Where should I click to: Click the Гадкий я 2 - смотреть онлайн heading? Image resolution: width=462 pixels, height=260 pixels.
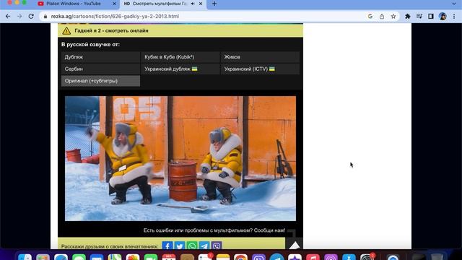click(x=111, y=30)
